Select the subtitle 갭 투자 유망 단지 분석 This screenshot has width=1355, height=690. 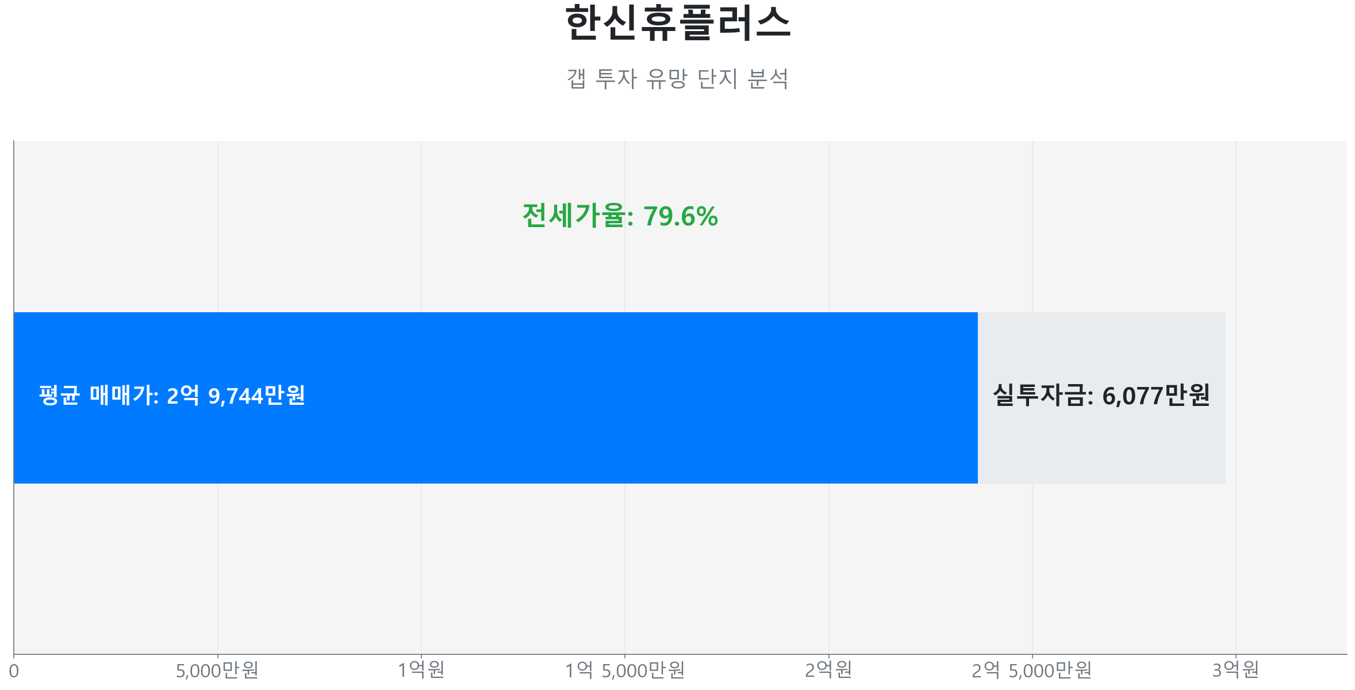tap(677, 79)
